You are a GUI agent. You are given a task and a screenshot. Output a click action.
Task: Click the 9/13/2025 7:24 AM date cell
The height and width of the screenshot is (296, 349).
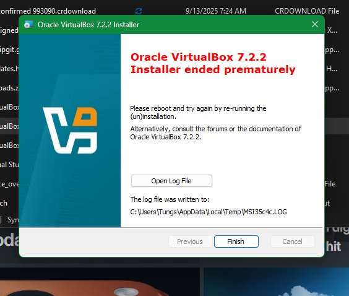point(216,11)
